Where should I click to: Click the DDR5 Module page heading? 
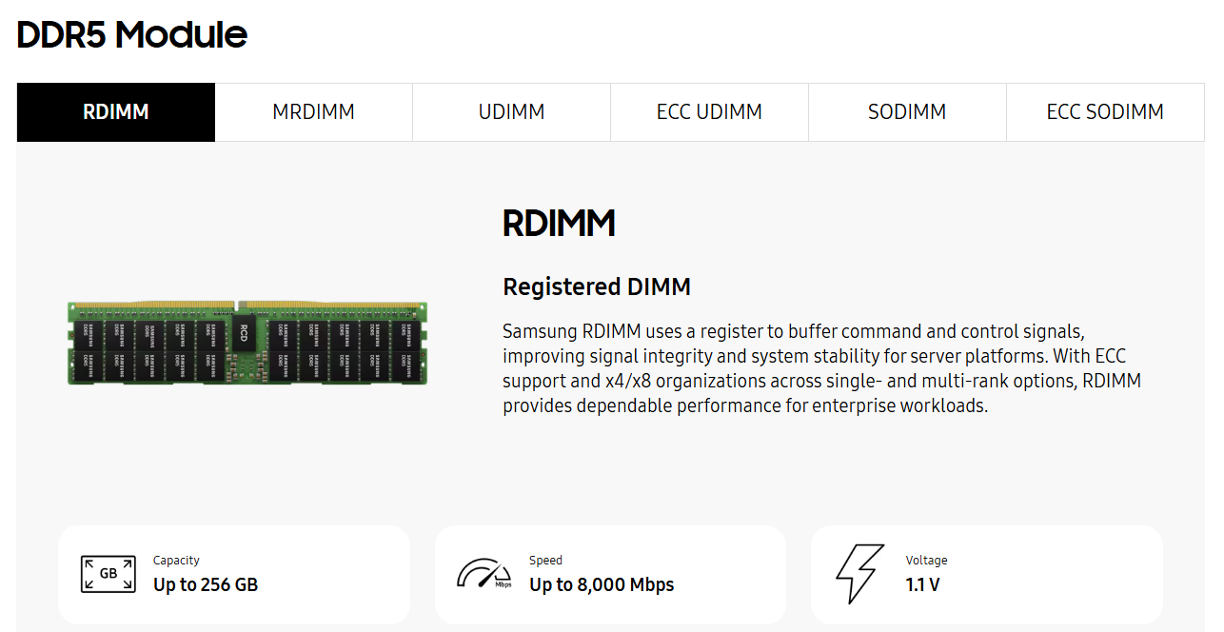[132, 35]
